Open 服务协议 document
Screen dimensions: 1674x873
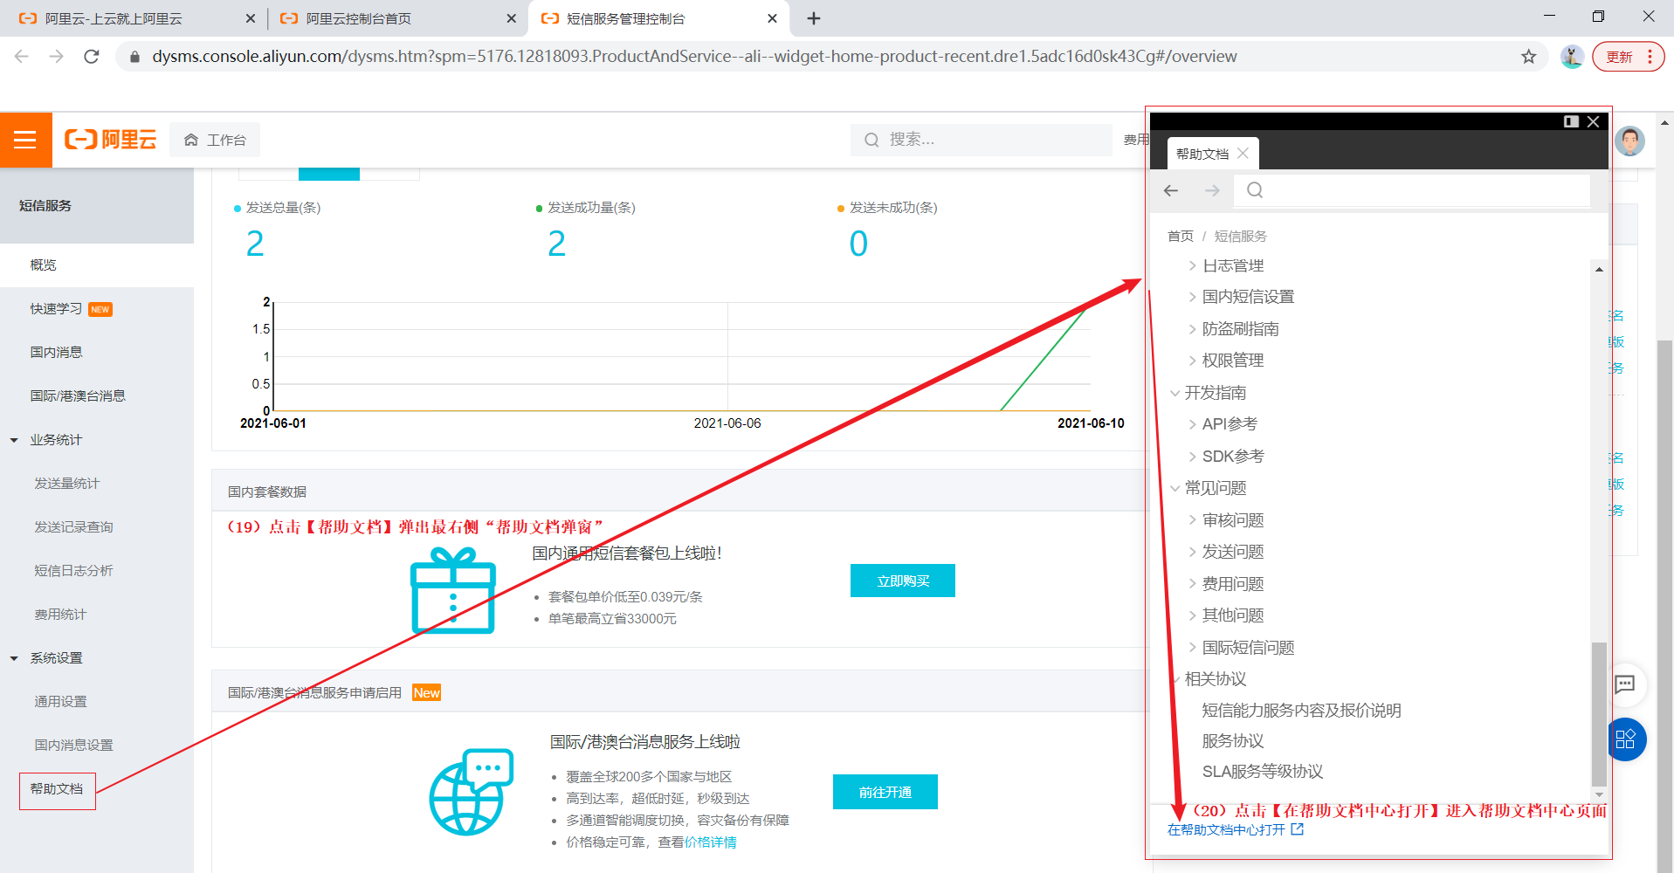click(x=1233, y=741)
